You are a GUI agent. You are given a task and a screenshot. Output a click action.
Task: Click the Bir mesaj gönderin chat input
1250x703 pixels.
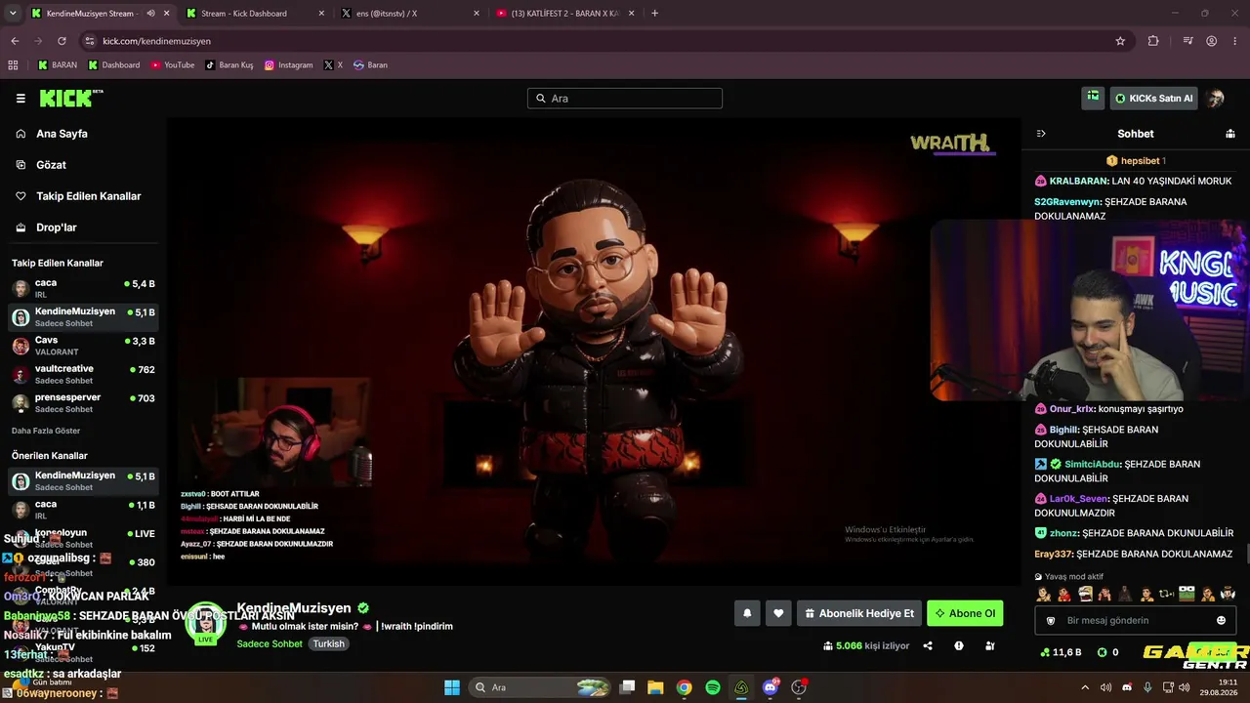(x=1136, y=620)
